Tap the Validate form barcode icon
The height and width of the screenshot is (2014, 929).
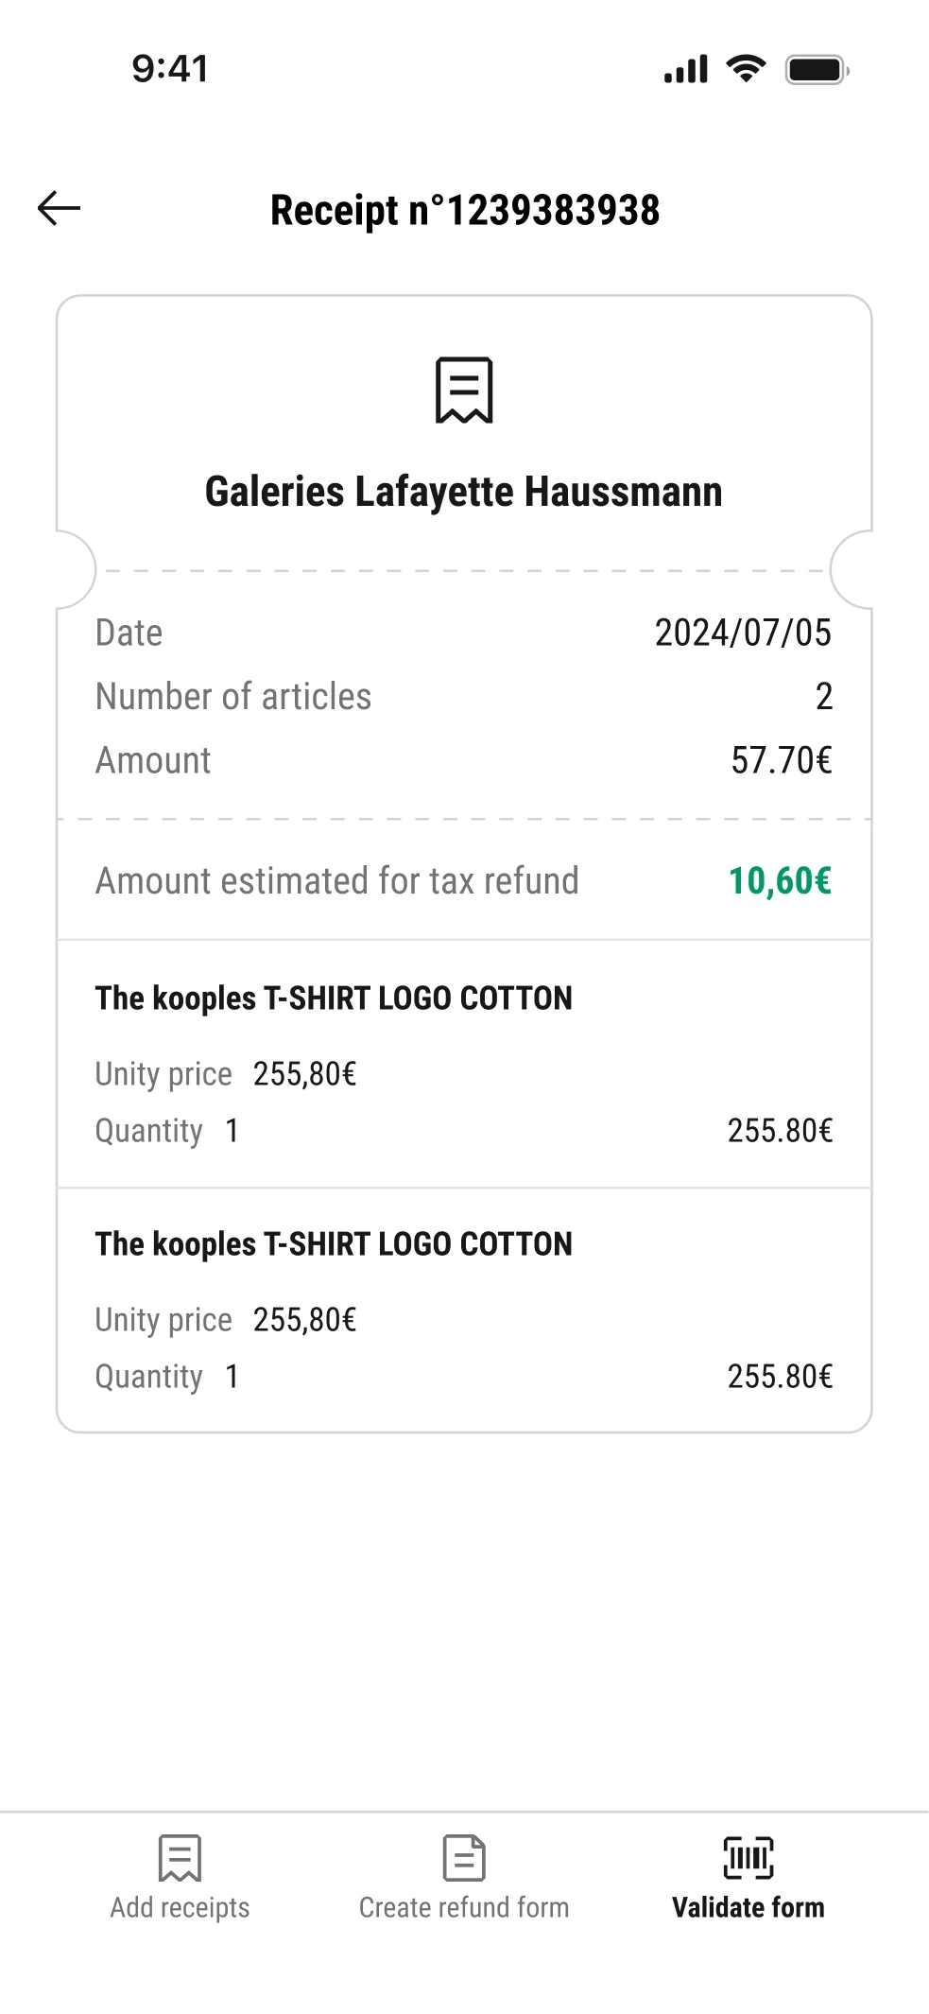pyautogui.click(x=748, y=1858)
